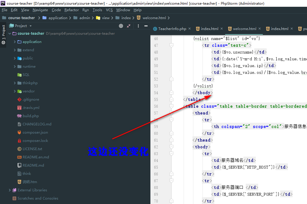Open the Tools menu
This screenshot has height=204, width=307.
click(x=97, y=10)
